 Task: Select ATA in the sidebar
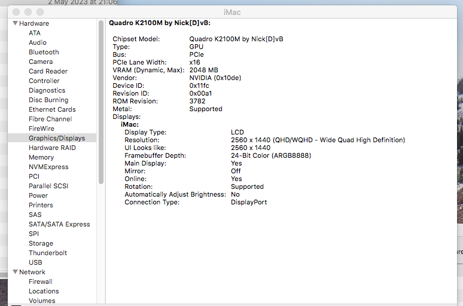(x=35, y=33)
